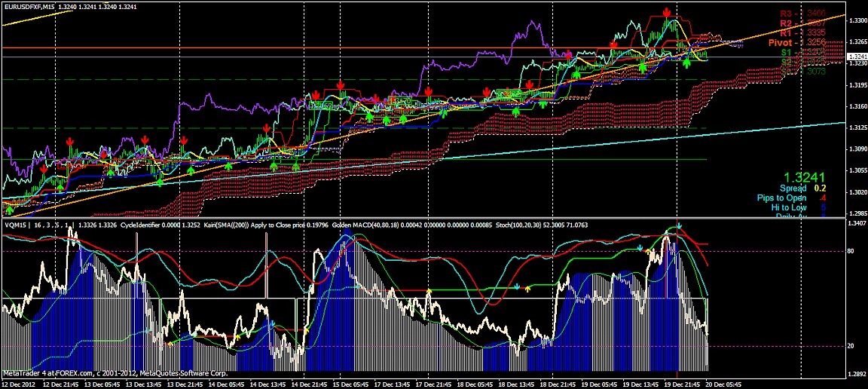Click the 12 Dec 2012 date label
The image size is (868, 389).
[x=18, y=384]
